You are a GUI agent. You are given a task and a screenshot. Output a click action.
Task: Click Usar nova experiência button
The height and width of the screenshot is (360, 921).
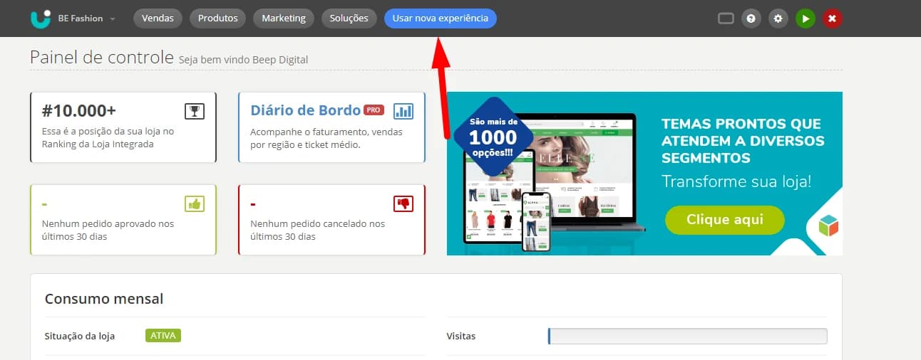441,18
